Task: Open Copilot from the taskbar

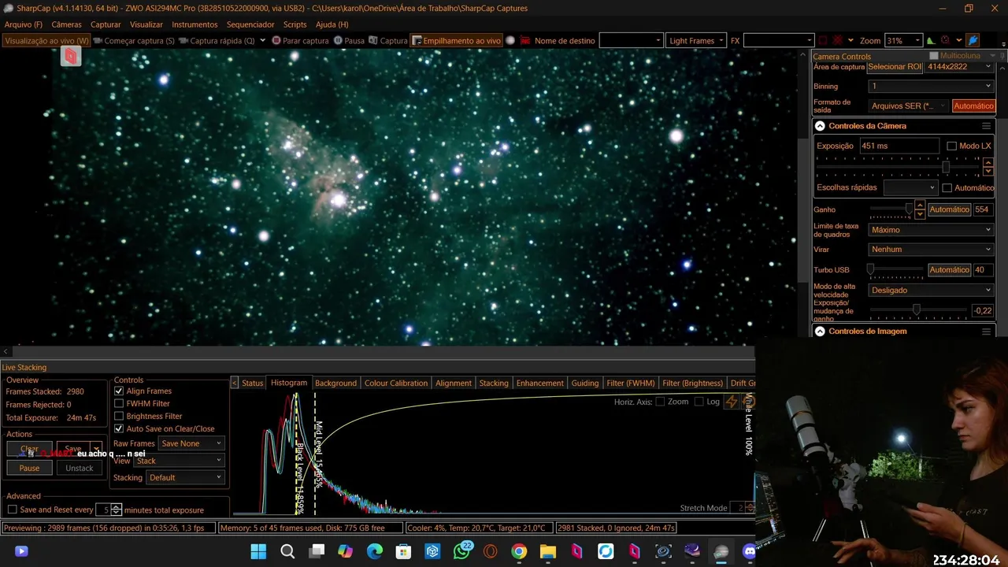Action: [x=346, y=551]
